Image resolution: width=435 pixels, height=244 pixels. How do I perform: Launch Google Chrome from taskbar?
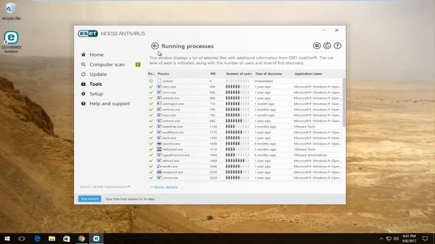click(82, 239)
